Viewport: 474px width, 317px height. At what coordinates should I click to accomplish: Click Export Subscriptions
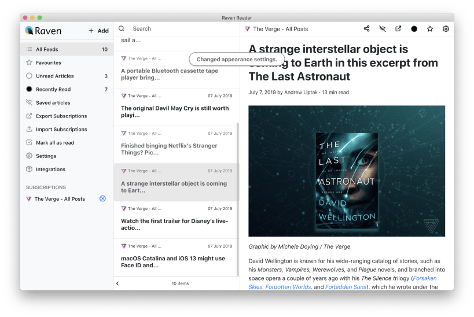67,116
